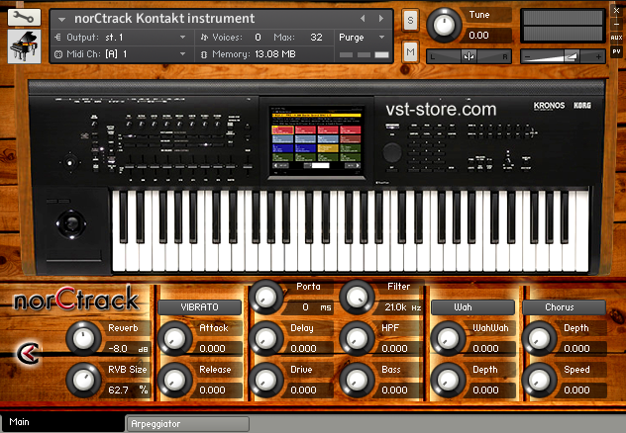Select the Main tab

[x=59, y=423]
